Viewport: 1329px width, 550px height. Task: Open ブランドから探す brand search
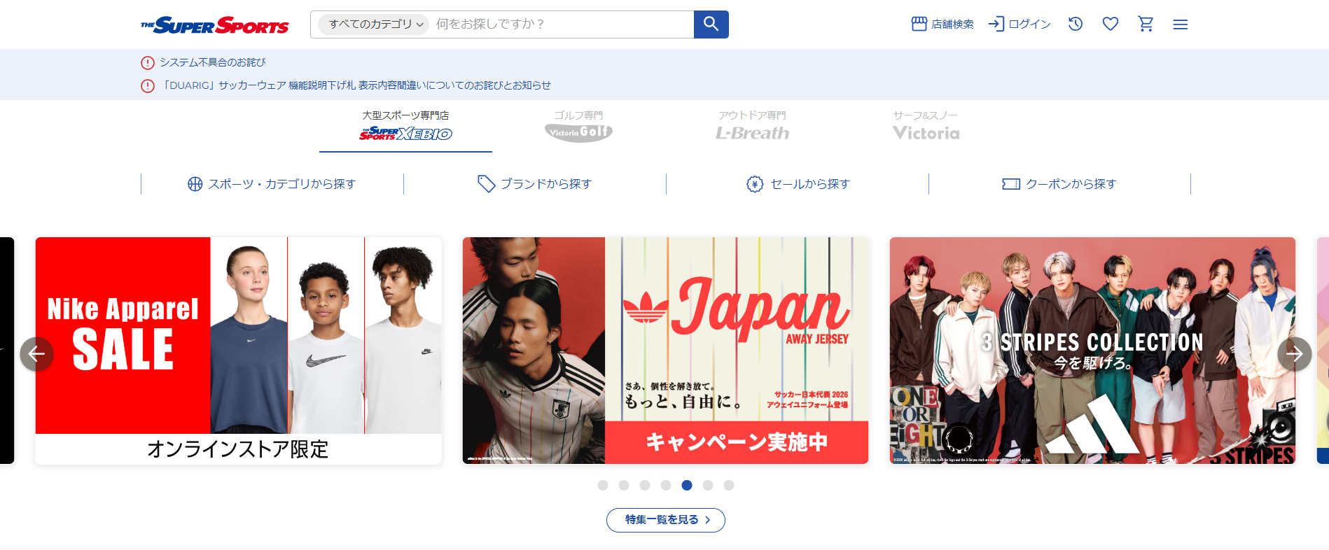[x=535, y=184]
